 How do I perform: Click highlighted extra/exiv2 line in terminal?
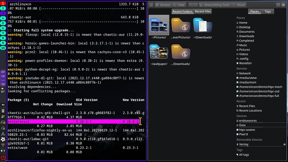[x=73, y=121]
